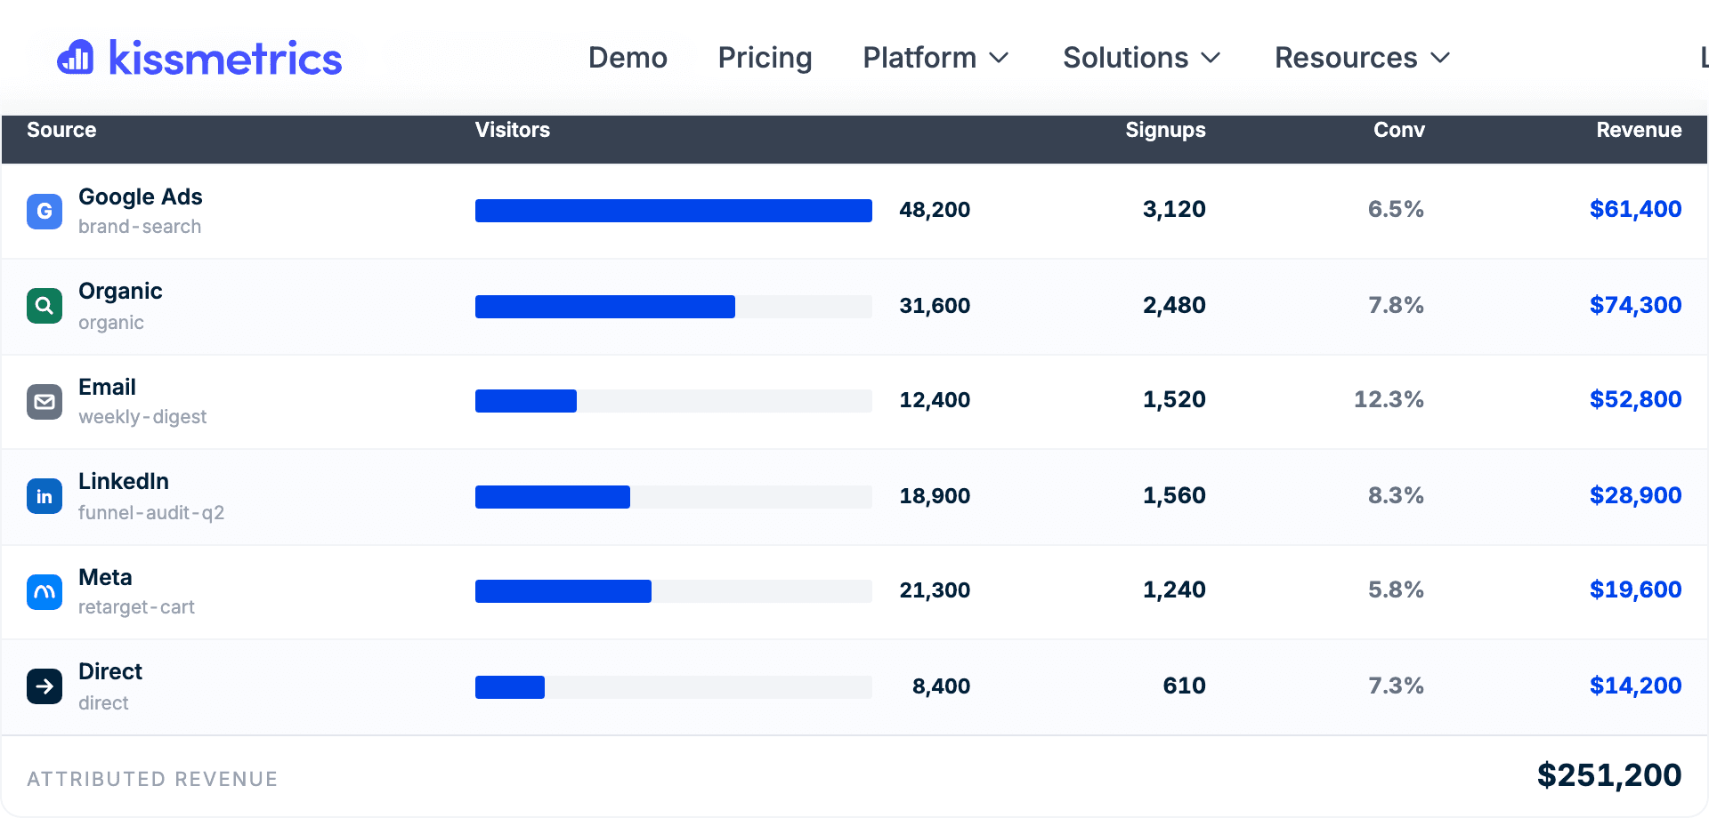This screenshot has width=1709, height=818.
Task: Select the 2,480 signups value
Action: [1174, 306]
